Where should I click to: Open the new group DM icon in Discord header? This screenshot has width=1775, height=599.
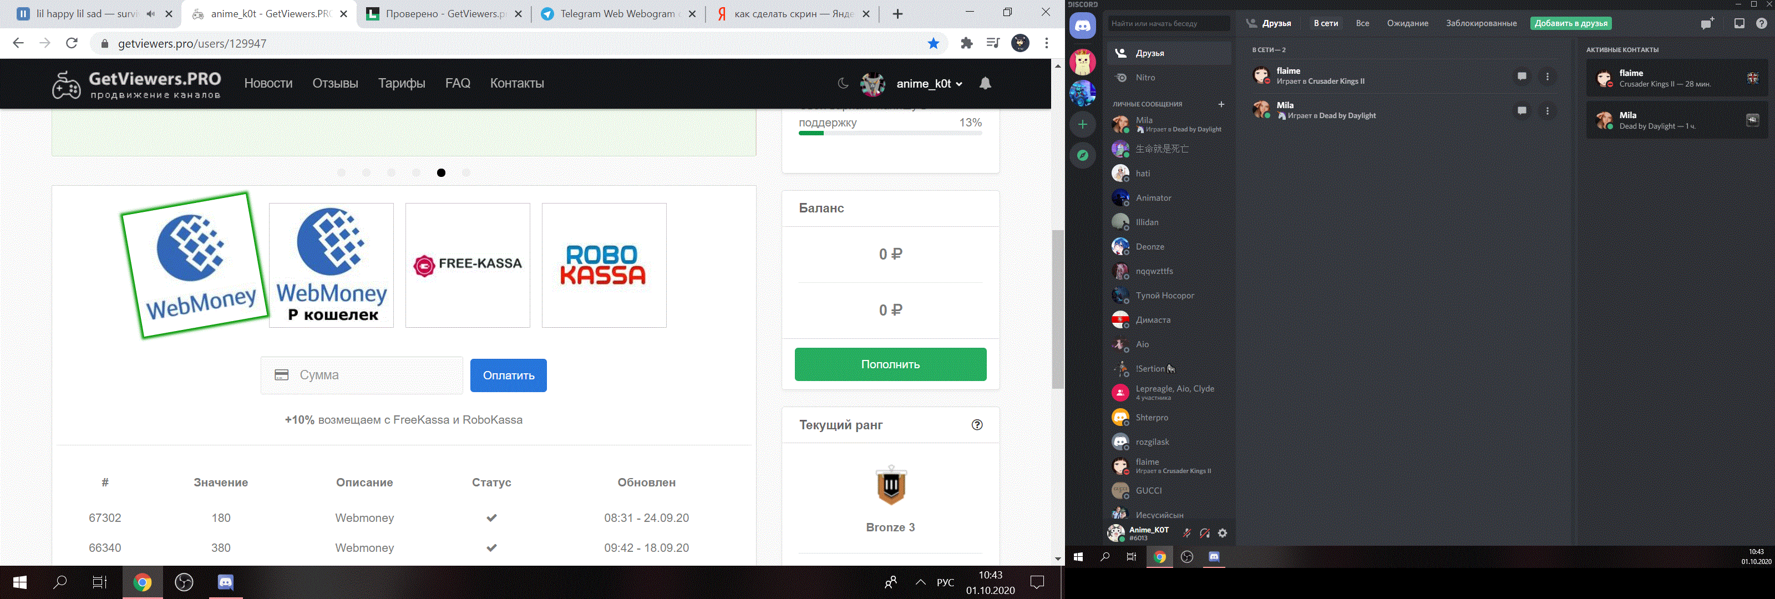click(1707, 23)
